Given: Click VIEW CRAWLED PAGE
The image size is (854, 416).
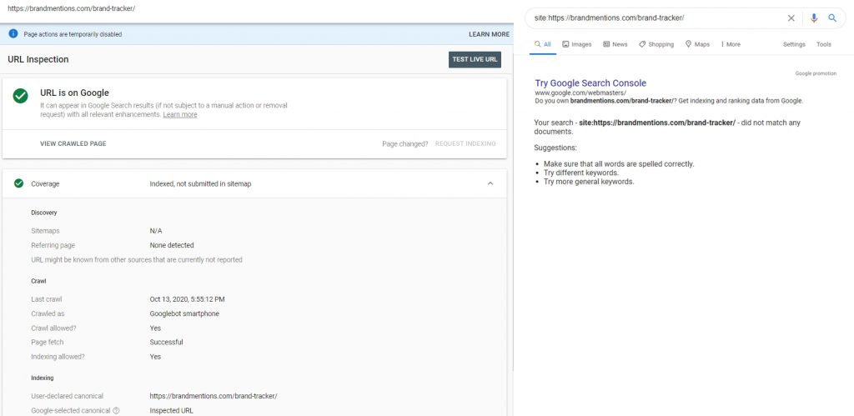Looking at the screenshot, I should (x=73, y=143).
